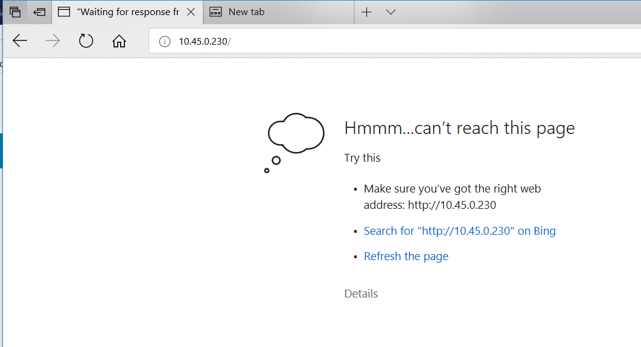Set these tabs aside icon
The height and width of the screenshot is (347, 641).
click(x=39, y=12)
